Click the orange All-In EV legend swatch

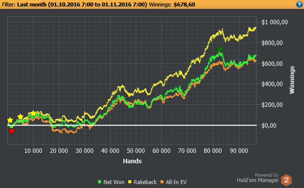pos(162,182)
